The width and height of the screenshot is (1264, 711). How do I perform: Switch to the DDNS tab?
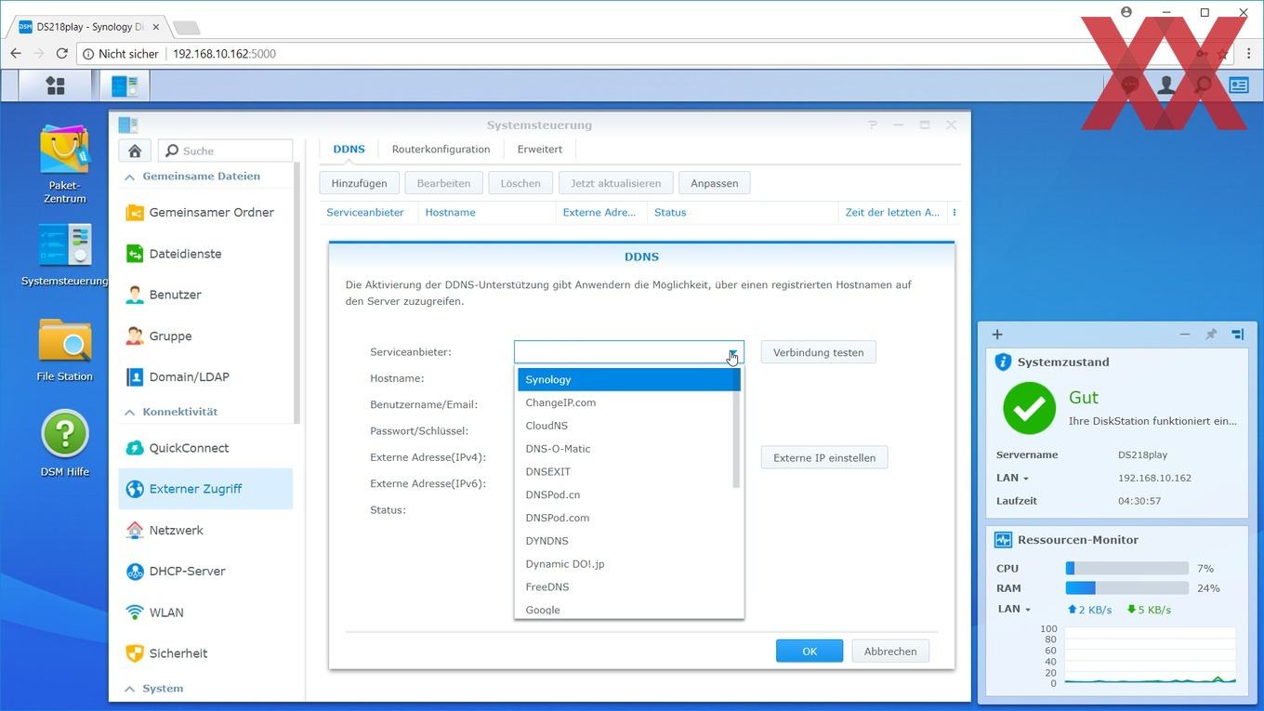tap(349, 149)
